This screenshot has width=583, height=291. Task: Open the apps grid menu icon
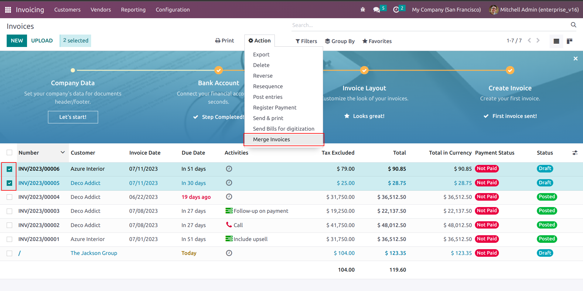(8, 10)
